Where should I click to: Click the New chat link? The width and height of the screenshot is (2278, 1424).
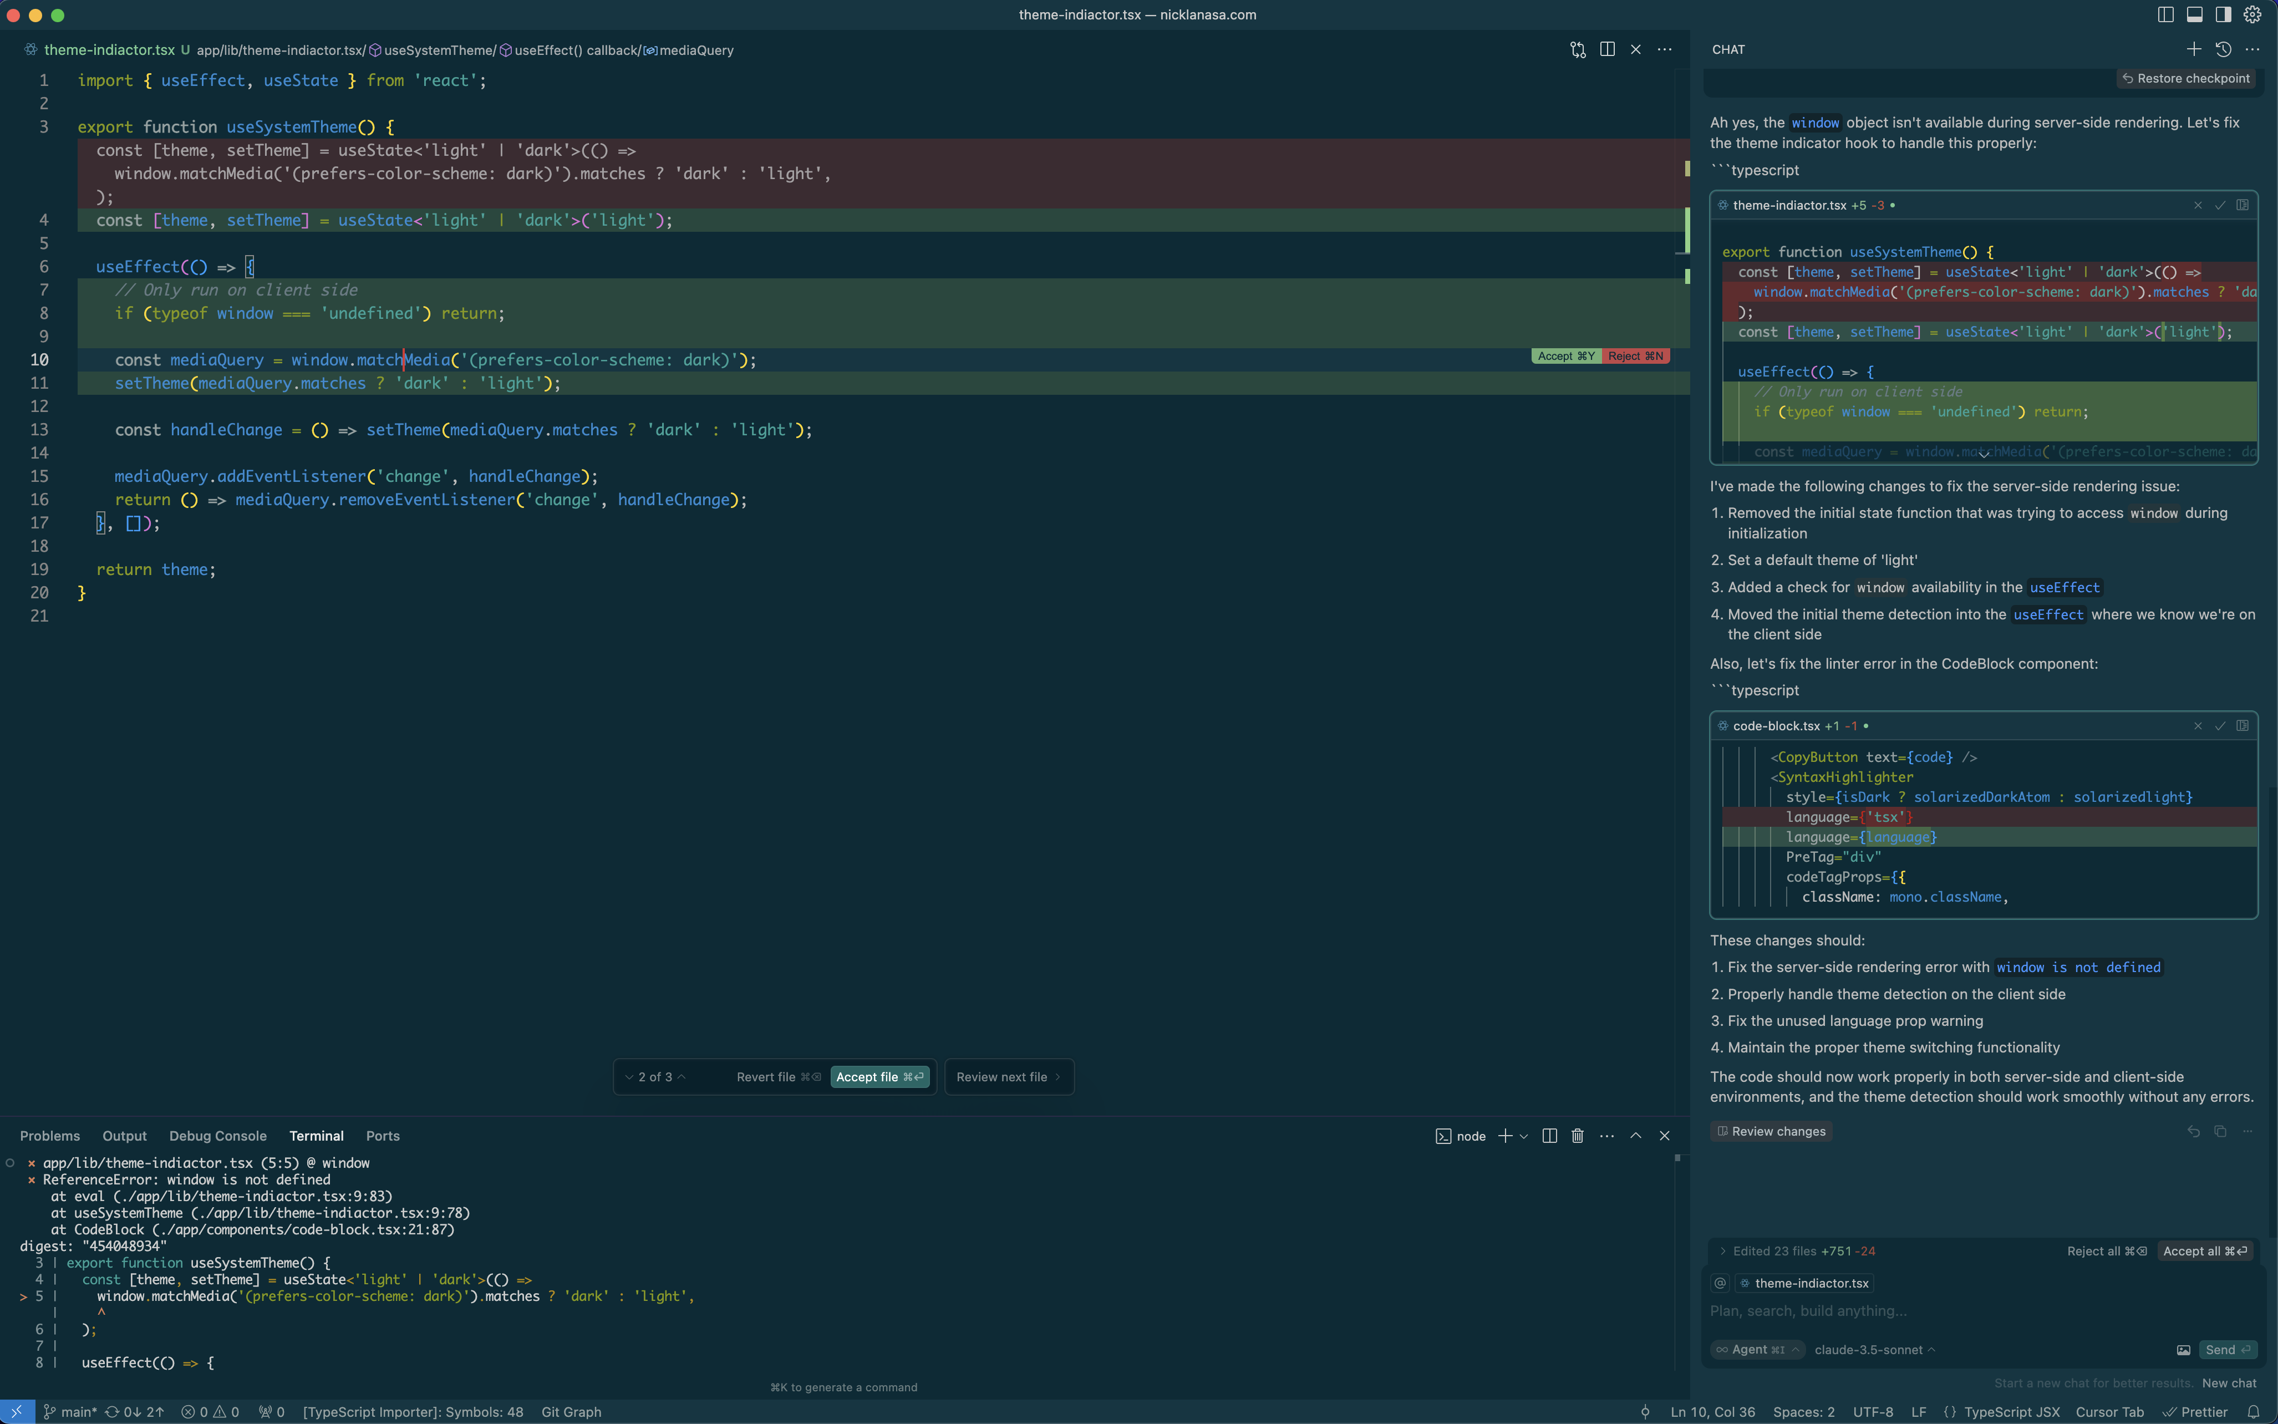pyautogui.click(x=2229, y=1382)
